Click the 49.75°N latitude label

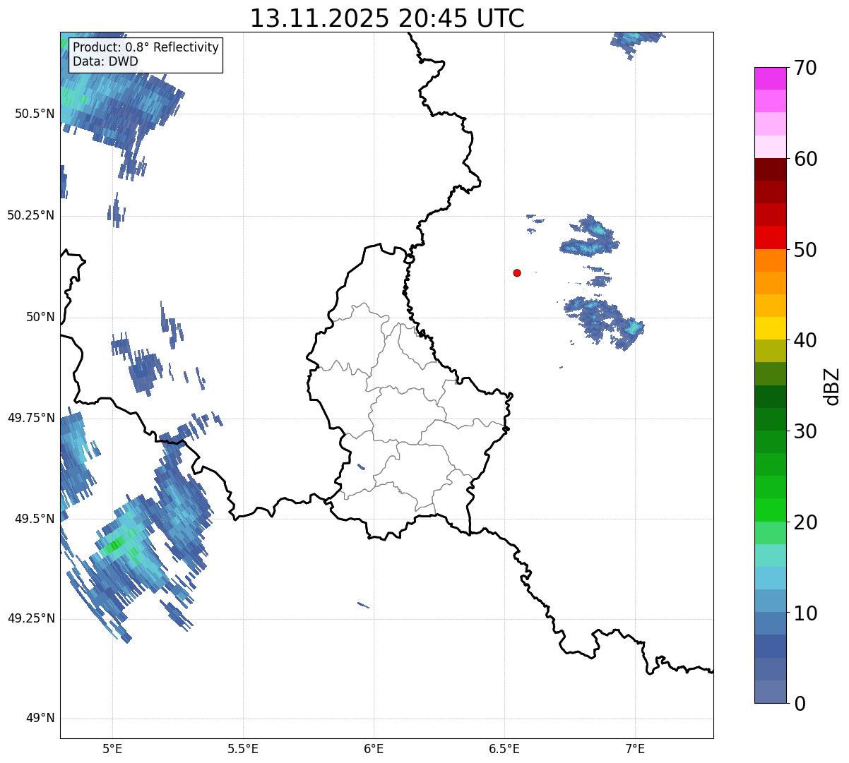[30, 418]
